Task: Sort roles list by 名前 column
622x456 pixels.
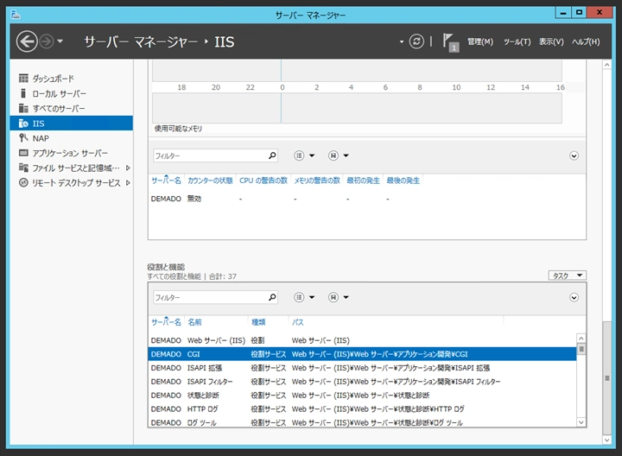Action: coord(194,322)
